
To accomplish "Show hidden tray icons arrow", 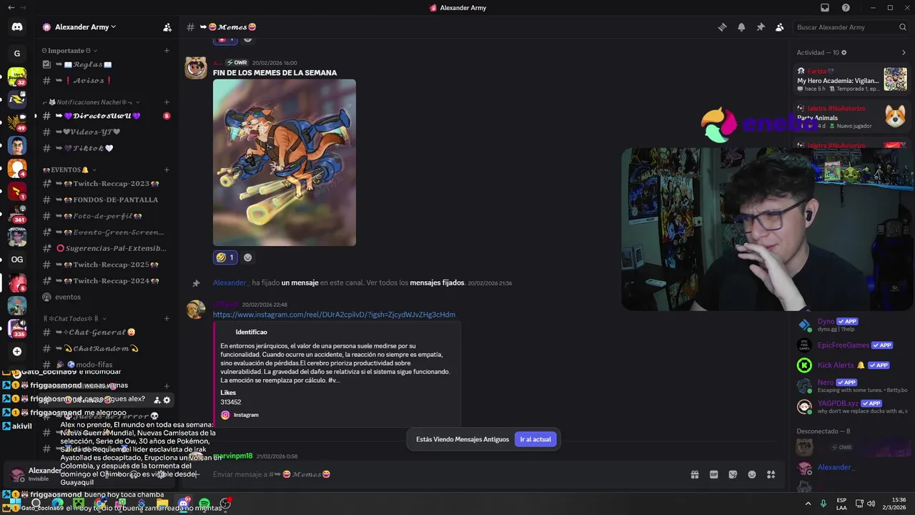I will (808, 504).
